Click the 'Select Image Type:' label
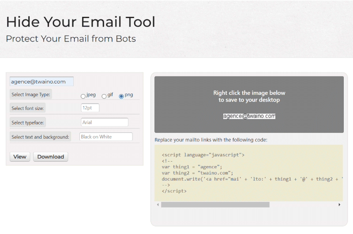This screenshot has height=234, width=353. coord(31,94)
